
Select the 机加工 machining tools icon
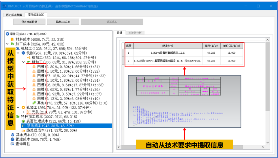pos(18,49)
